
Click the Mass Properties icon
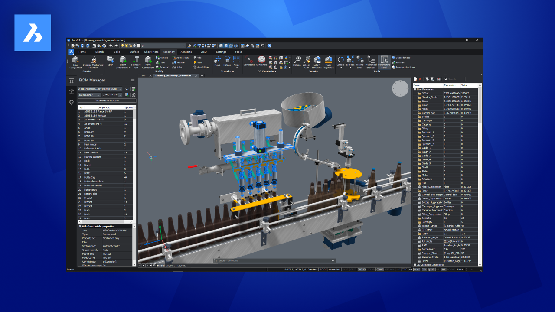pyautogui.click(x=328, y=62)
